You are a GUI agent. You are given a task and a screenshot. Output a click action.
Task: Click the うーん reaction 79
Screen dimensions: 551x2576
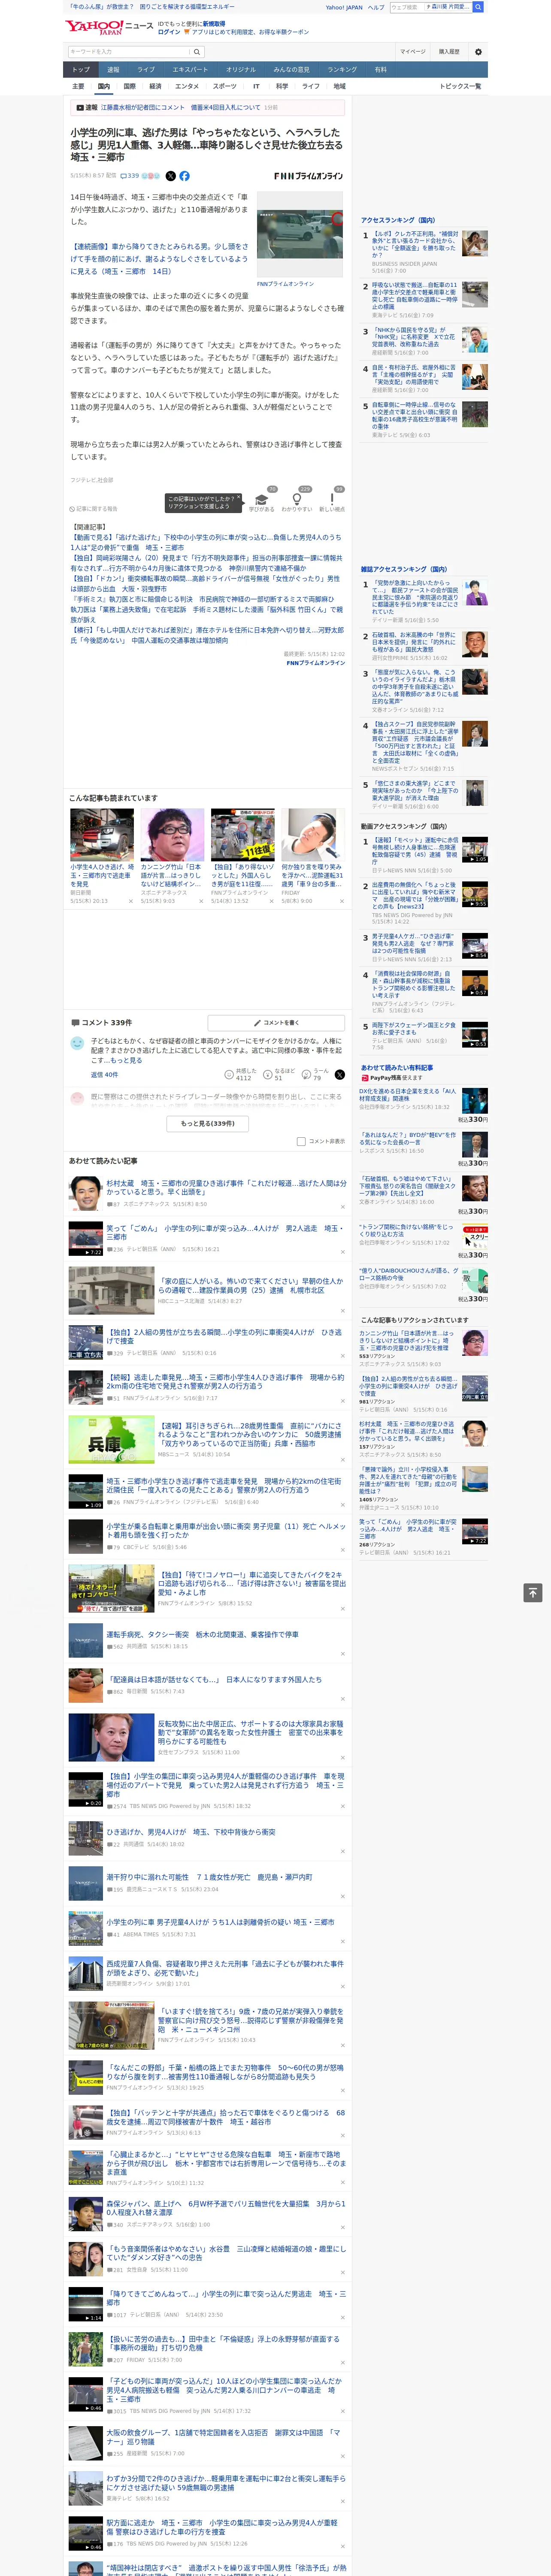click(x=316, y=1074)
